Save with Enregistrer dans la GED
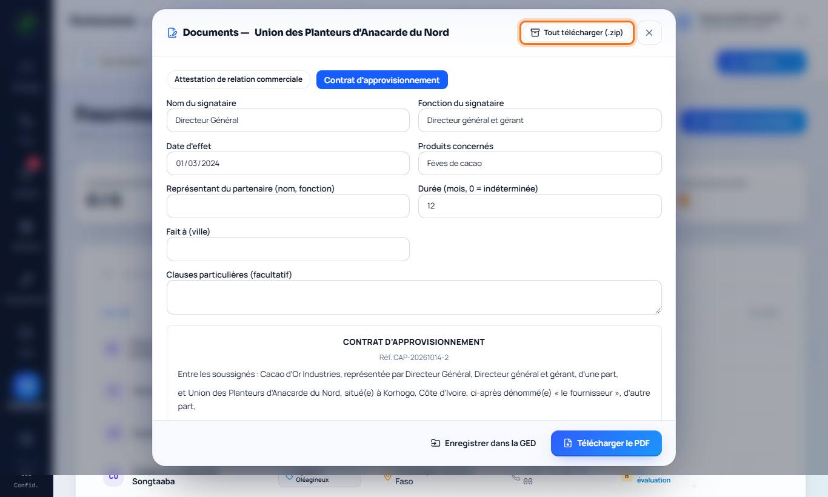828x497 pixels. [483, 443]
